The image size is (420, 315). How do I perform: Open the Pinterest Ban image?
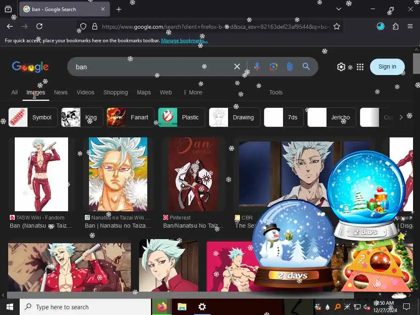click(x=194, y=174)
